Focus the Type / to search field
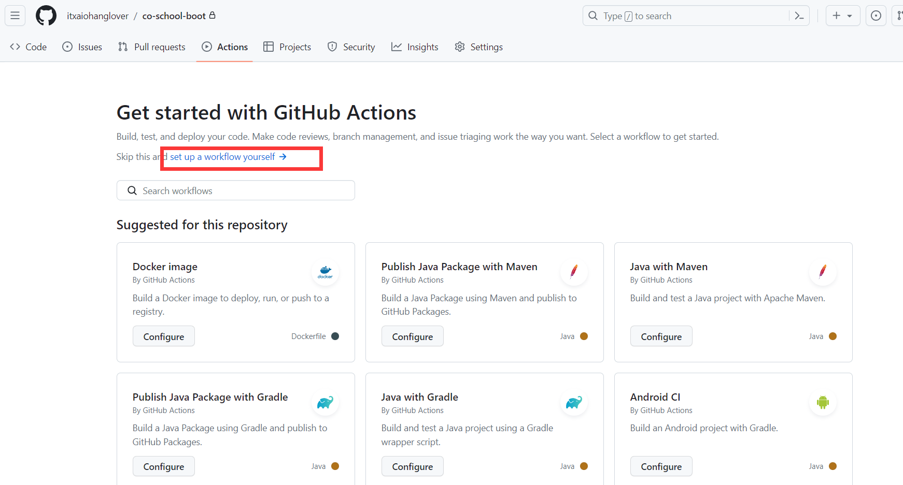The image size is (903, 485). (696, 16)
